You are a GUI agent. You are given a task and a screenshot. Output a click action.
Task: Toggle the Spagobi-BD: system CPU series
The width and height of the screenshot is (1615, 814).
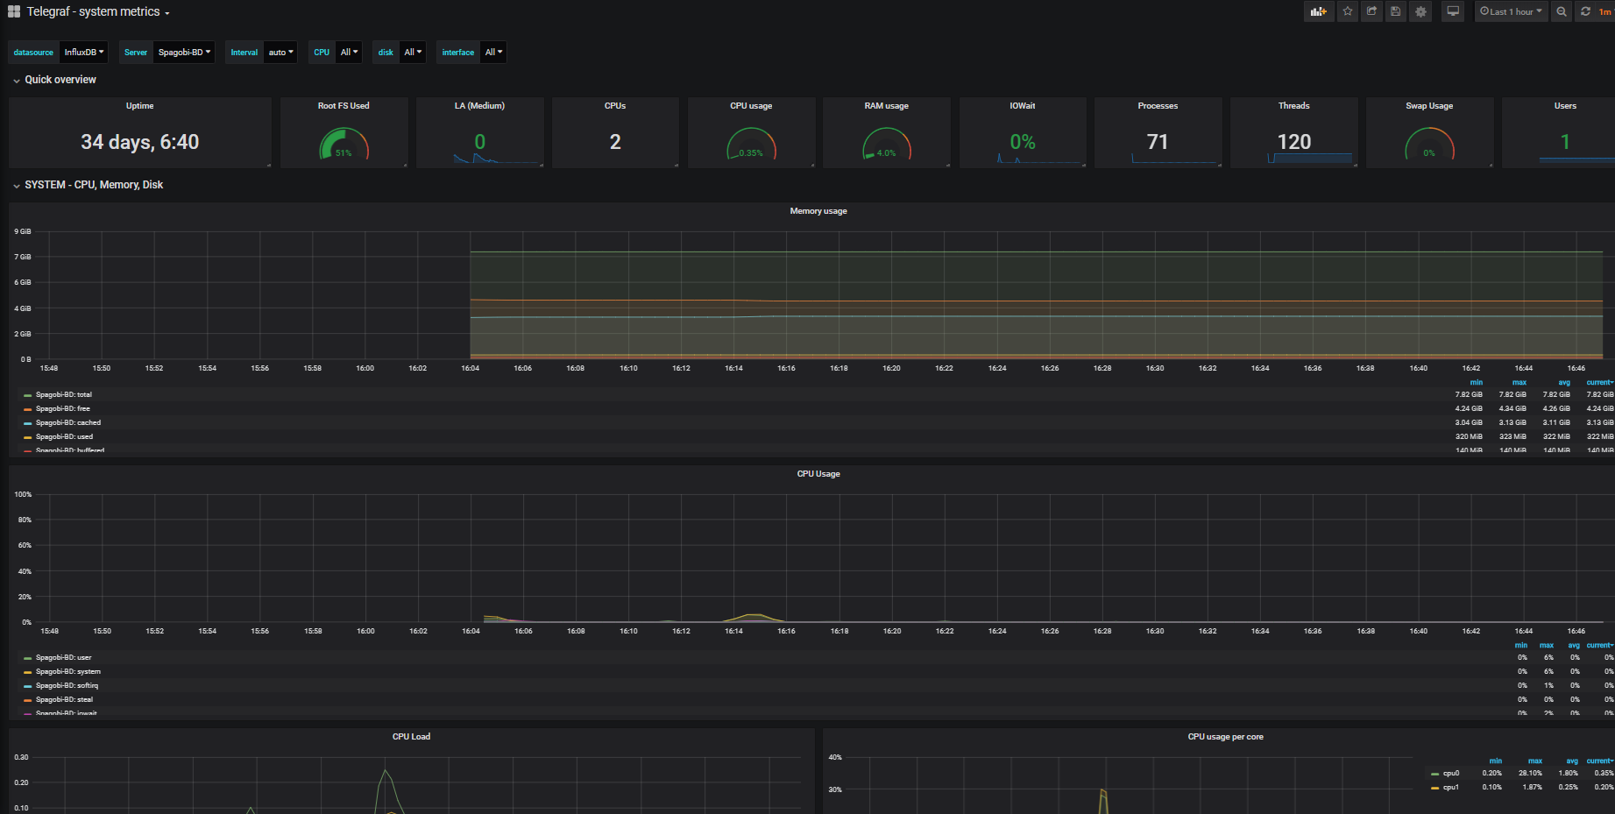pyautogui.click(x=67, y=671)
